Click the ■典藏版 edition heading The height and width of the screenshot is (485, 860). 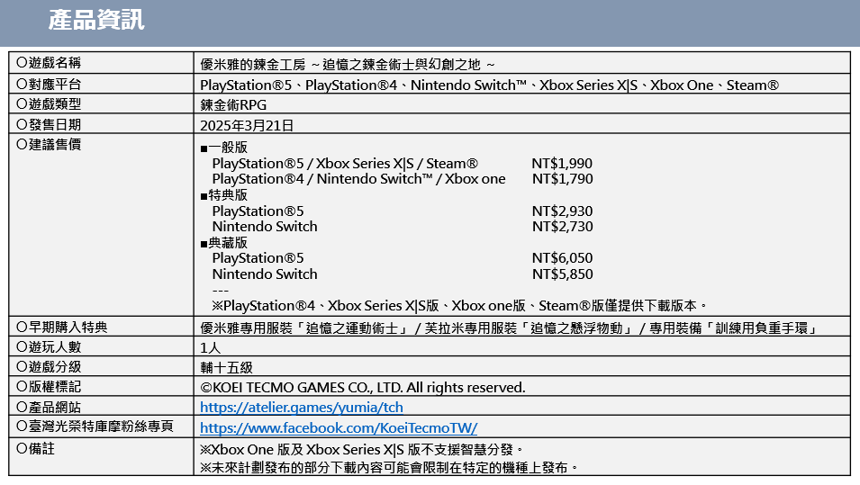pos(223,243)
